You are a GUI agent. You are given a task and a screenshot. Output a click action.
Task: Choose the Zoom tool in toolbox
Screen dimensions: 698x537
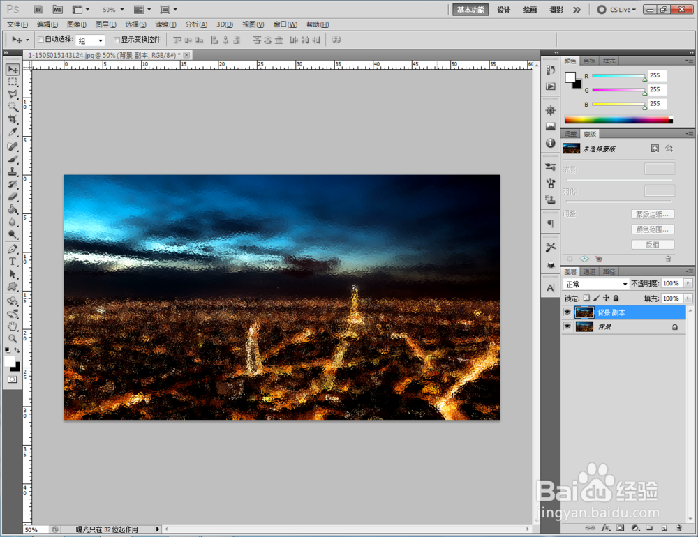pos(13,339)
